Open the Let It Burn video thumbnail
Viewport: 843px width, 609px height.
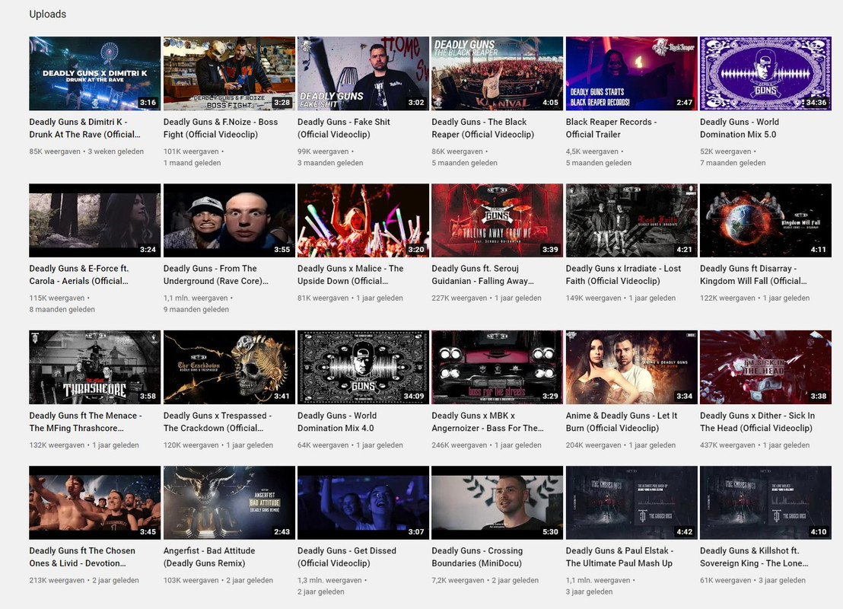coord(631,367)
